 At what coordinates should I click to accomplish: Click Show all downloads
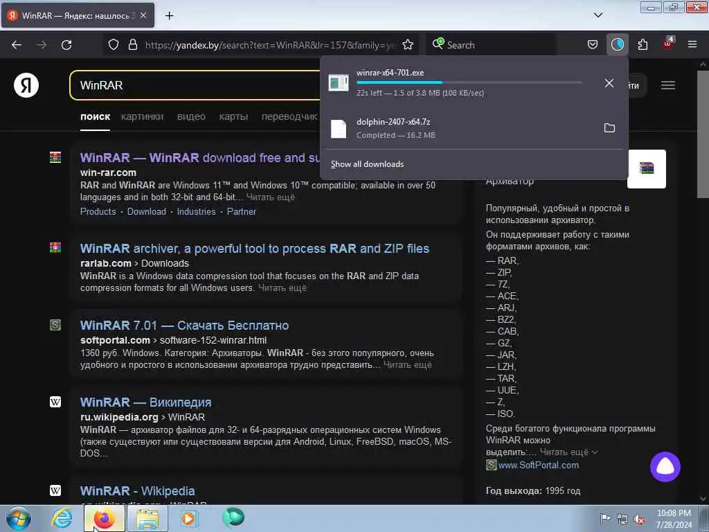click(367, 164)
